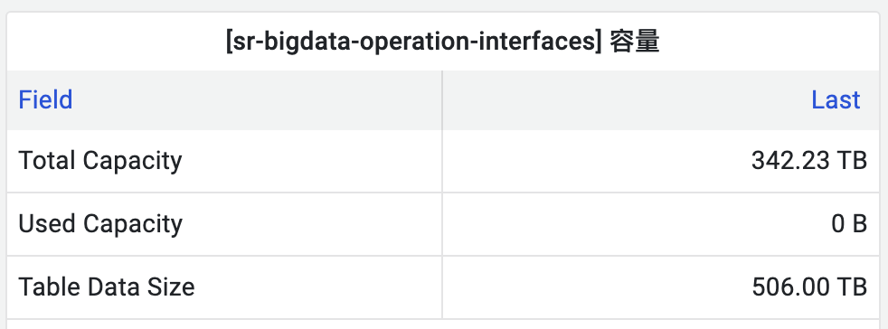Select the 342.23 TB value cell
This screenshot has width=888, height=329.
(x=661, y=161)
